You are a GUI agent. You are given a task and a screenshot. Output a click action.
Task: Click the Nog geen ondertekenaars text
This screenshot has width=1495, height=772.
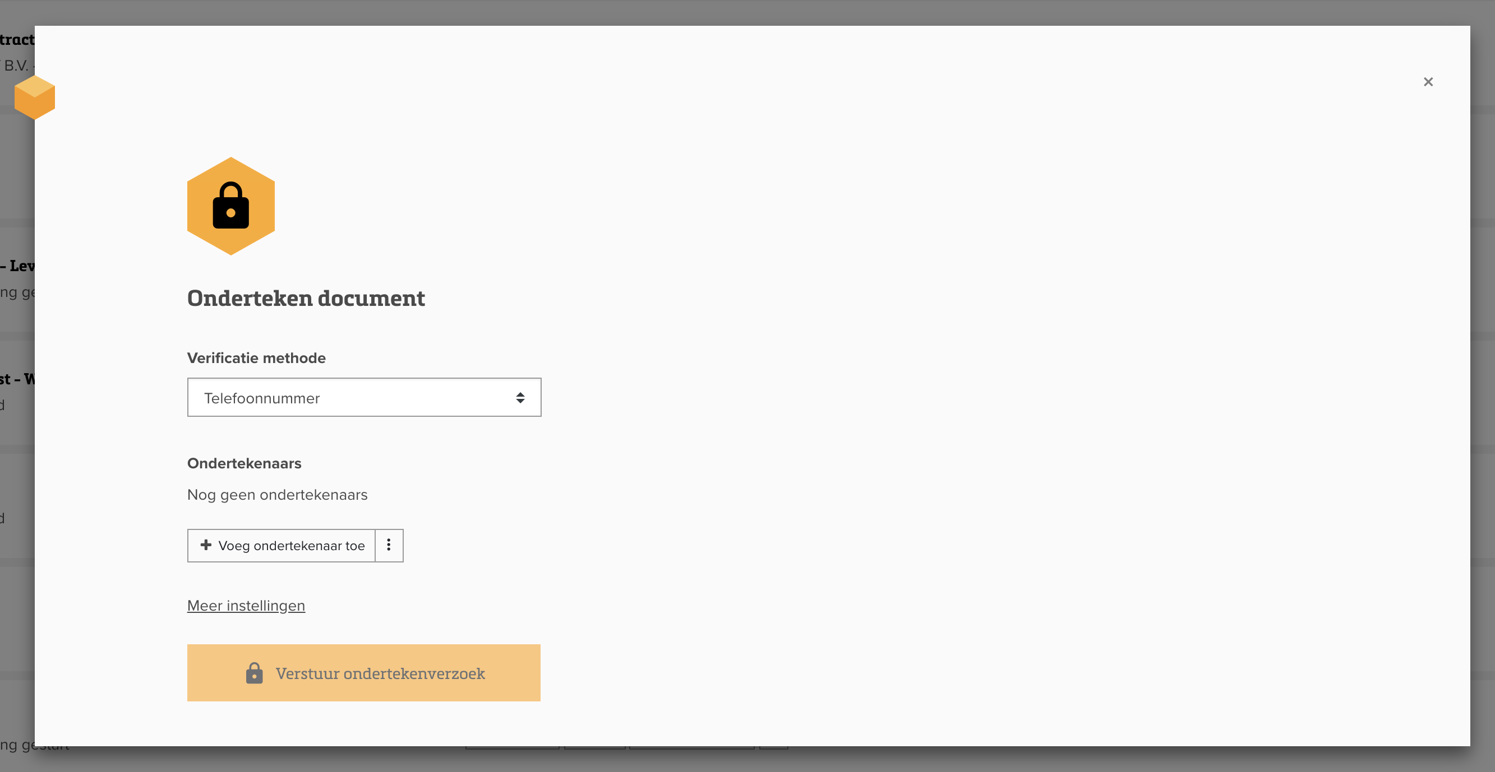(277, 495)
